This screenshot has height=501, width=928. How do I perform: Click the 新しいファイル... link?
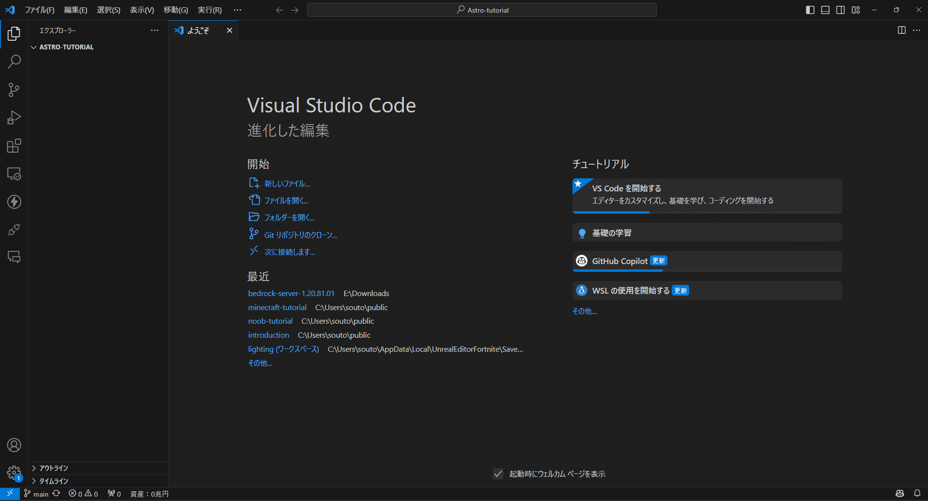point(287,184)
